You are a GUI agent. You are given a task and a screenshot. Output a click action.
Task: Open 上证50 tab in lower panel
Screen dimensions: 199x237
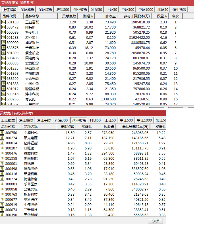pos(110,120)
